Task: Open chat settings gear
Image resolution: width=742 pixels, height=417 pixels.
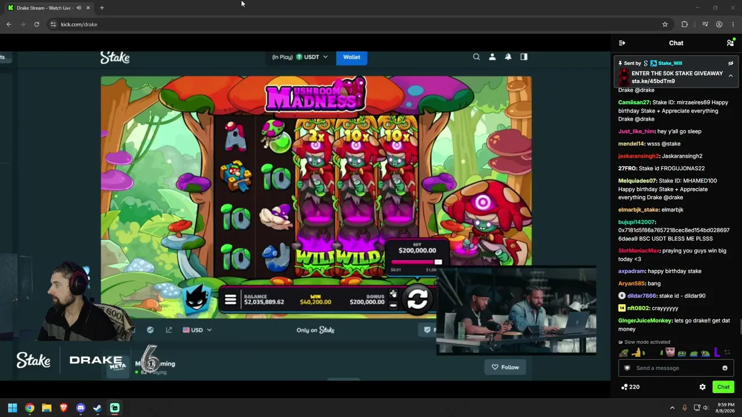Action: tap(703, 387)
